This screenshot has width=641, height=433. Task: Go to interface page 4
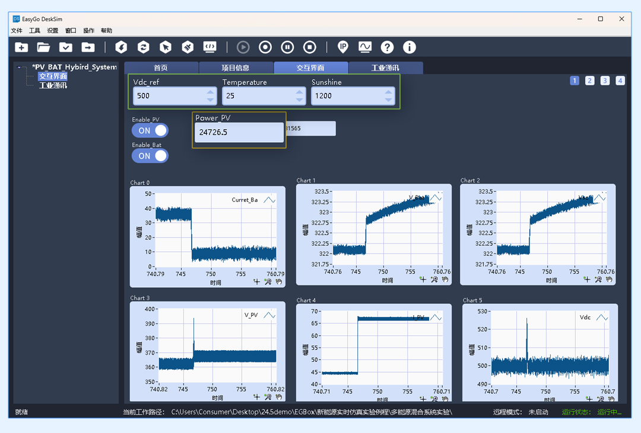pos(620,81)
